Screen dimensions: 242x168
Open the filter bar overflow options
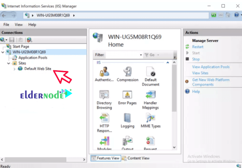point(175,58)
